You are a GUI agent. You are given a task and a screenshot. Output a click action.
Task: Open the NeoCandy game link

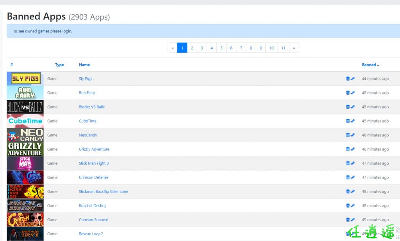88,135
